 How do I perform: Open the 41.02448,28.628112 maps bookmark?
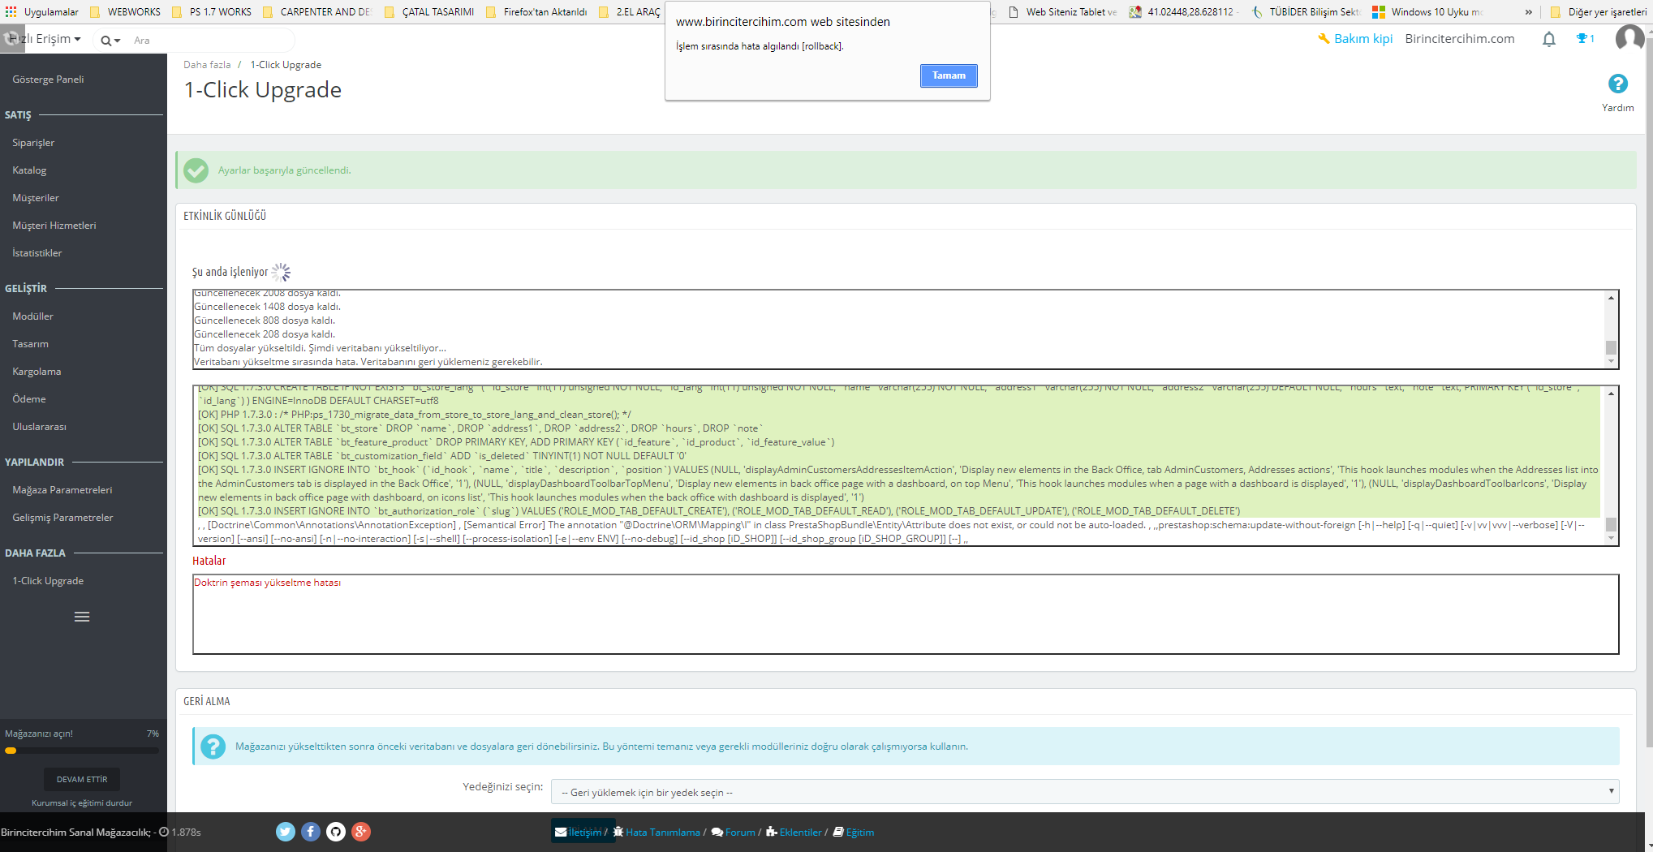tap(1183, 12)
